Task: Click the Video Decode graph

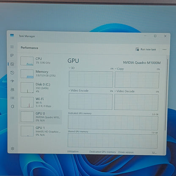Action: click(x=136, y=102)
